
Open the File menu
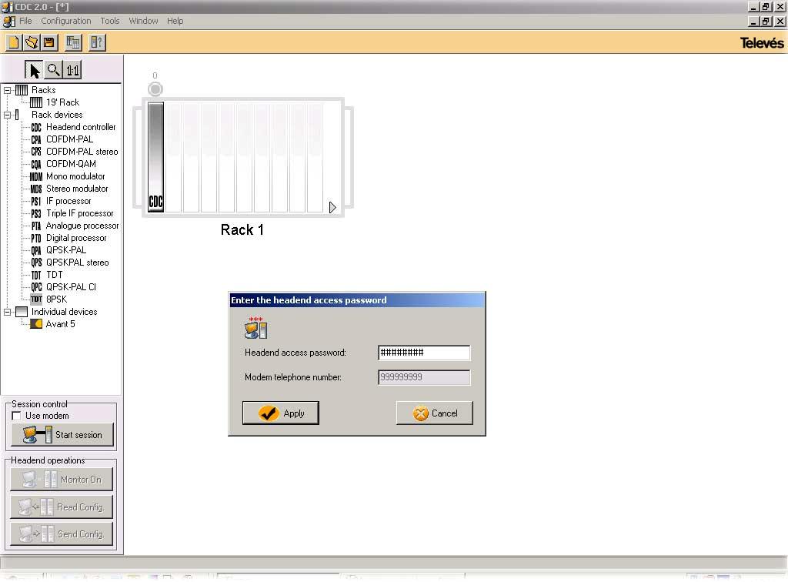(25, 21)
